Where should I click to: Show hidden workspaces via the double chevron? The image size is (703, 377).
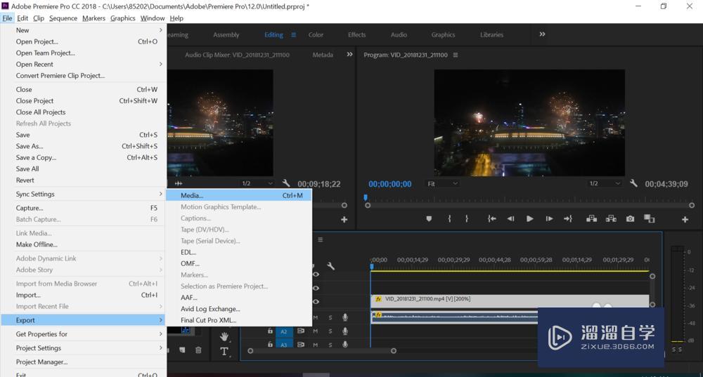[542, 34]
